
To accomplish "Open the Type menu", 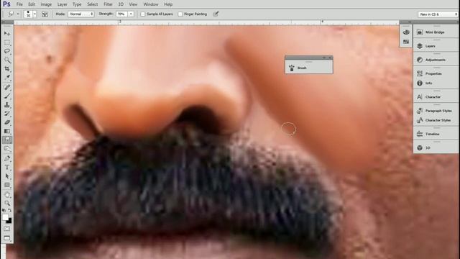I will 77,4.
